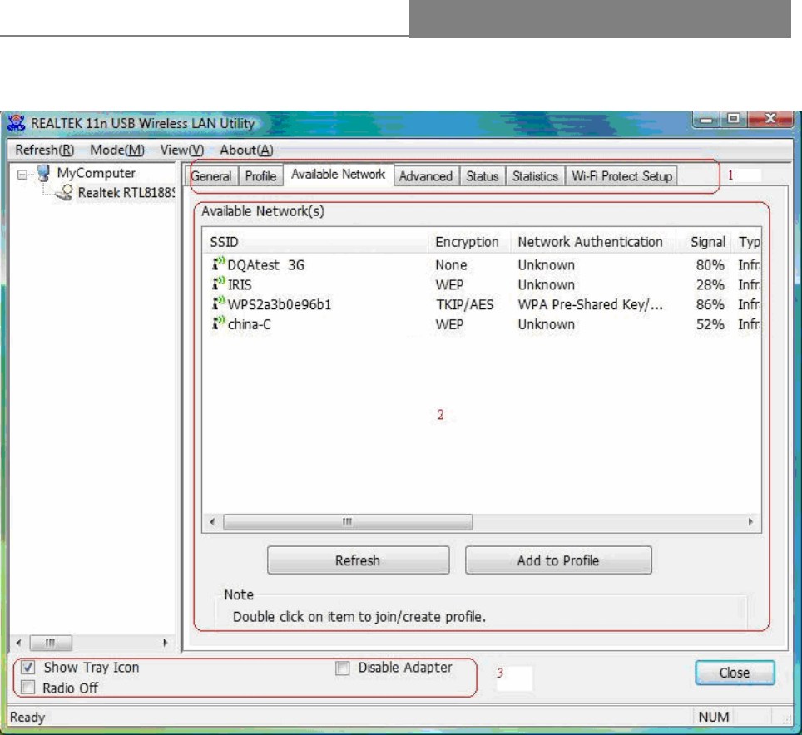Click the Realtek RTL8188 adapter icon
Screen dimensions: 802x735
(64, 193)
